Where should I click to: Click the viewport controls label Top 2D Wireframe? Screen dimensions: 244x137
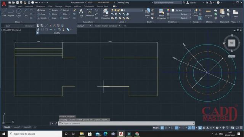[x=11, y=30]
